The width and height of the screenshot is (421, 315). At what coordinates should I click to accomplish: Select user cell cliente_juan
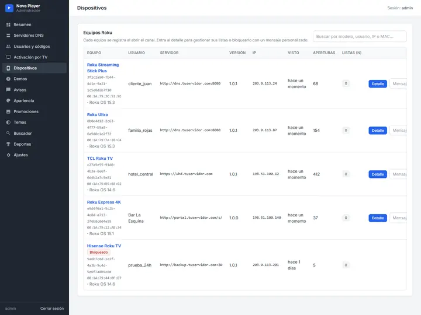140,84
